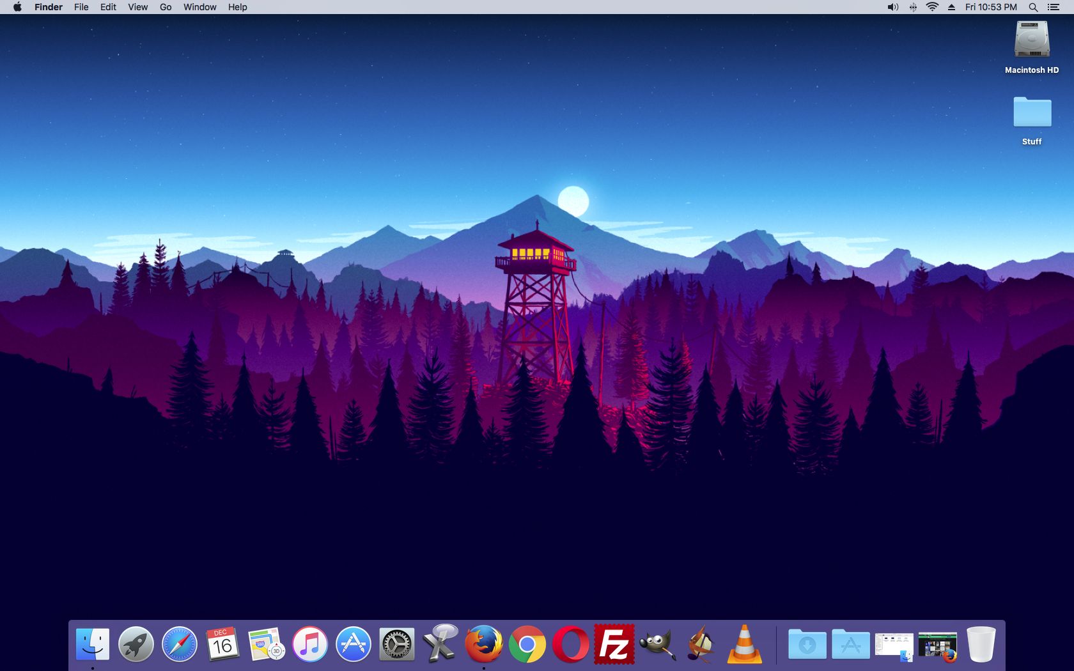Screen dimensions: 1074x671
Task: Open the Apple menu
Action: coord(17,7)
